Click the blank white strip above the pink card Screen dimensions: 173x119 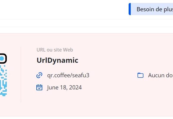[x=86, y=30]
